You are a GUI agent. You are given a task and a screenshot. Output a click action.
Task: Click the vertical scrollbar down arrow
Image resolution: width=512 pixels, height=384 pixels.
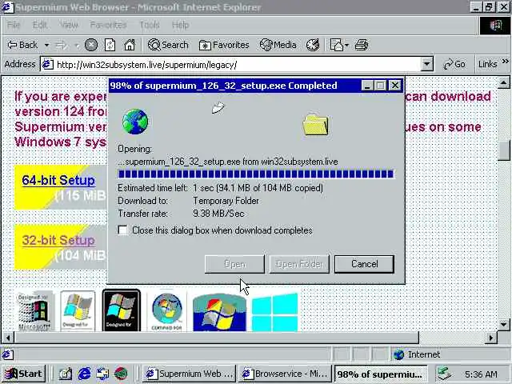[503, 325]
